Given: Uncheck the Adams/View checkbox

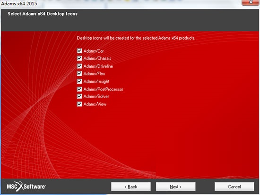Looking at the screenshot, I should click(79, 104).
